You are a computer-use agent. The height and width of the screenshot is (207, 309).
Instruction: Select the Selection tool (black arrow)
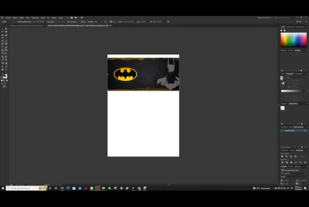point(2,29)
